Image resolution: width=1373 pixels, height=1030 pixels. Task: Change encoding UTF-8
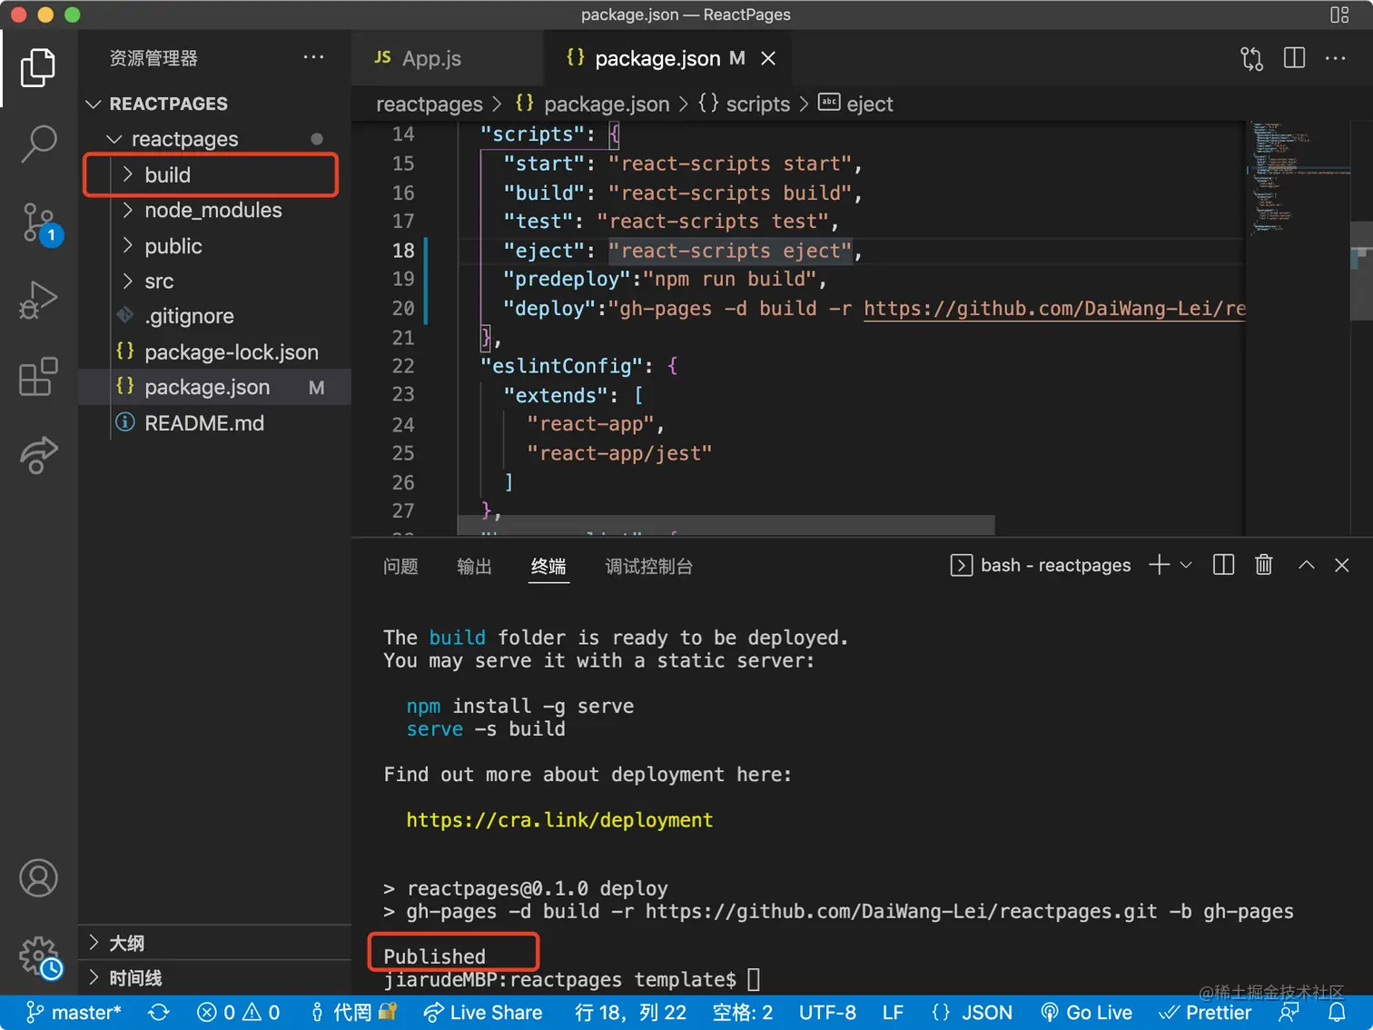pos(827,1012)
